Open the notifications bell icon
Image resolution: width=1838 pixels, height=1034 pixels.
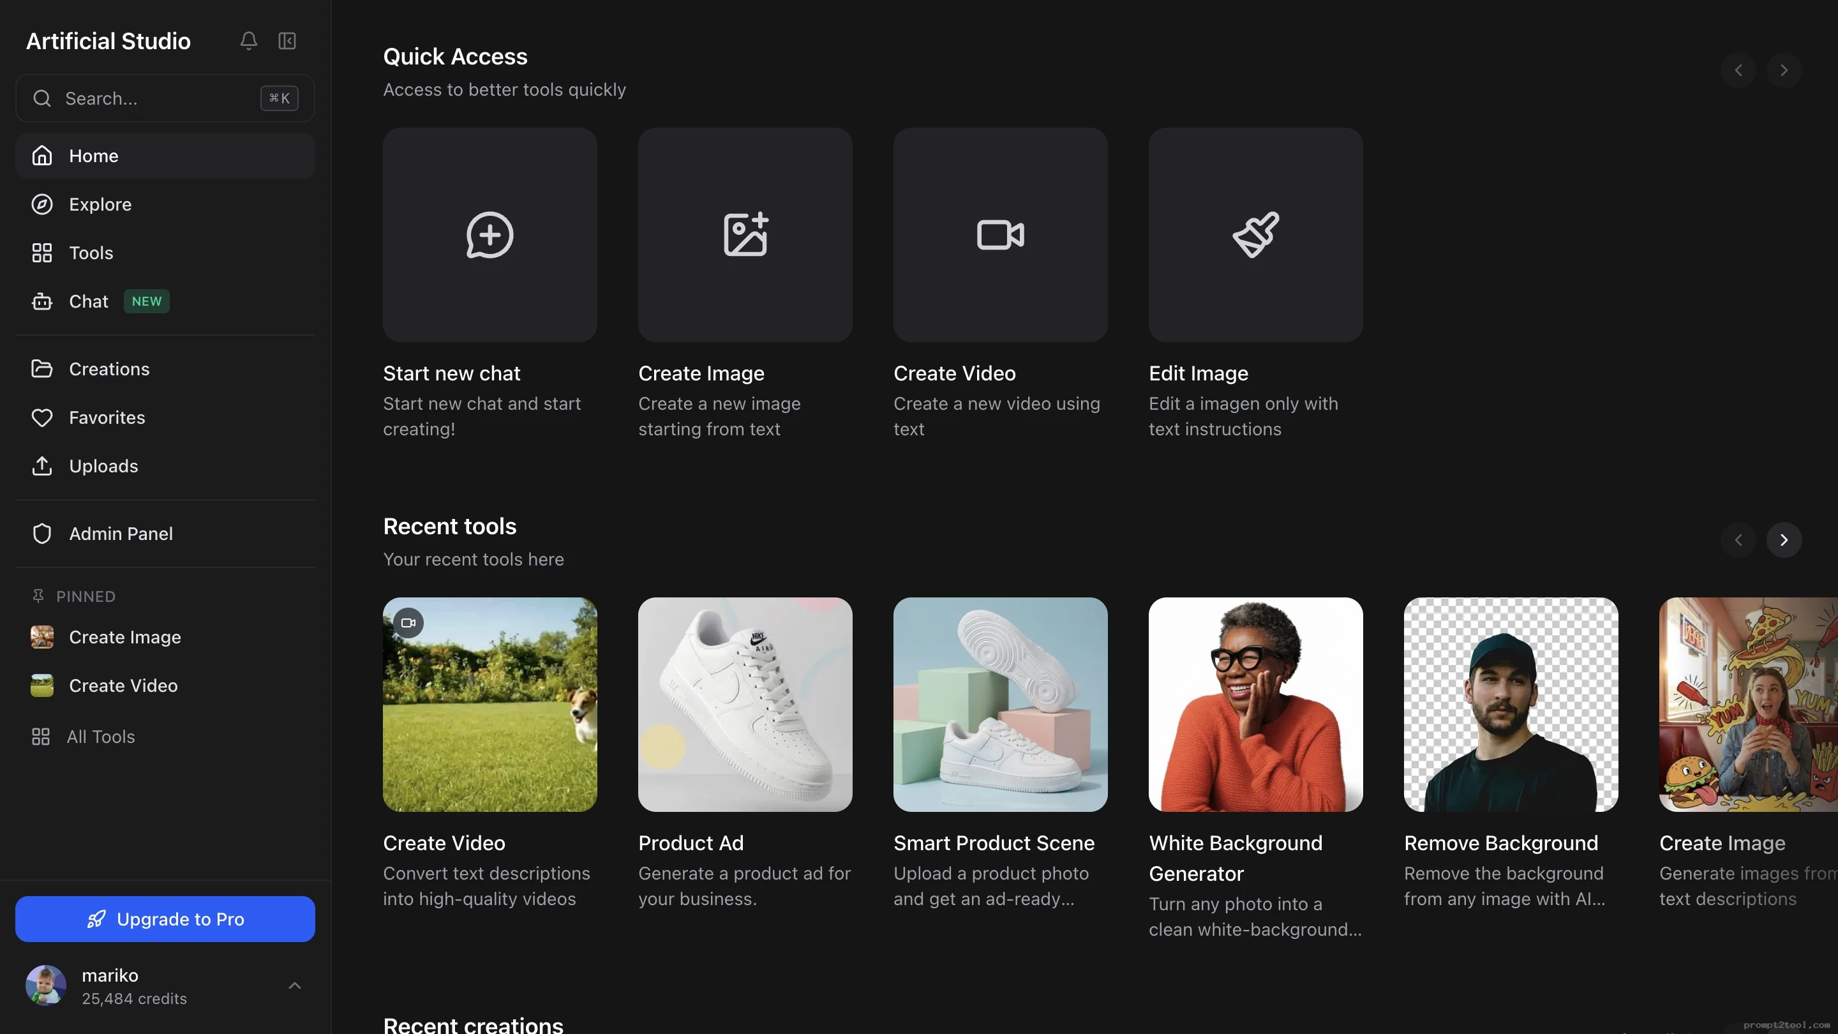(248, 41)
